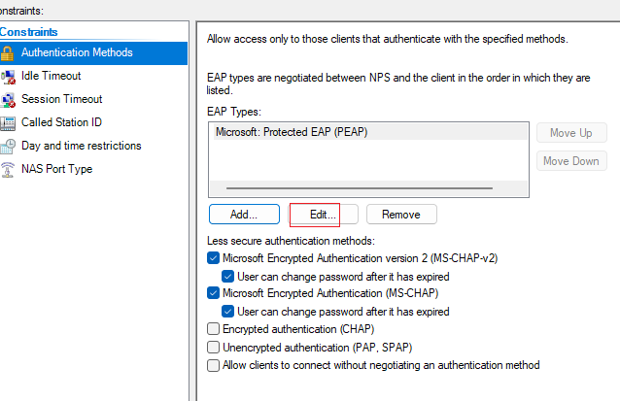Enable Unencrypted authentication (PAP, SPAP)

pos(213,348)
